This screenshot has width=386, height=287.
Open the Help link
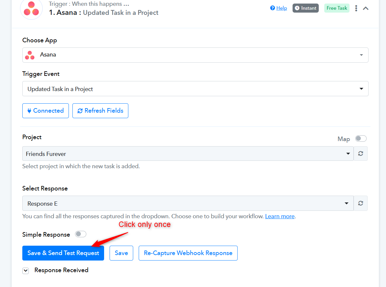click(282, 8)
